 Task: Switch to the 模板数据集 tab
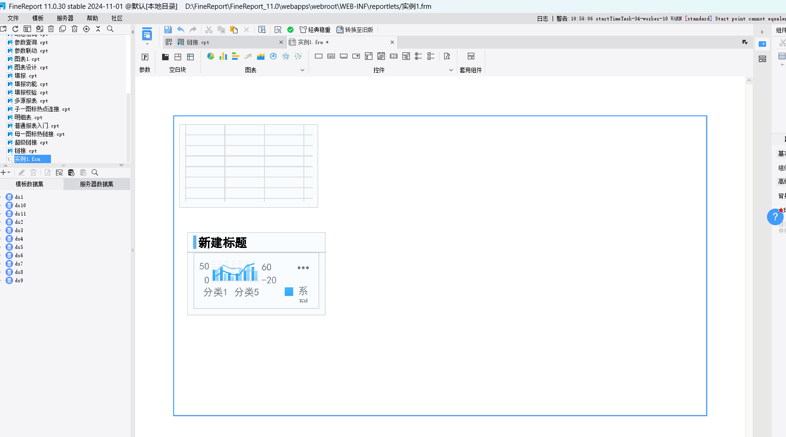click(x=30, y=184)
